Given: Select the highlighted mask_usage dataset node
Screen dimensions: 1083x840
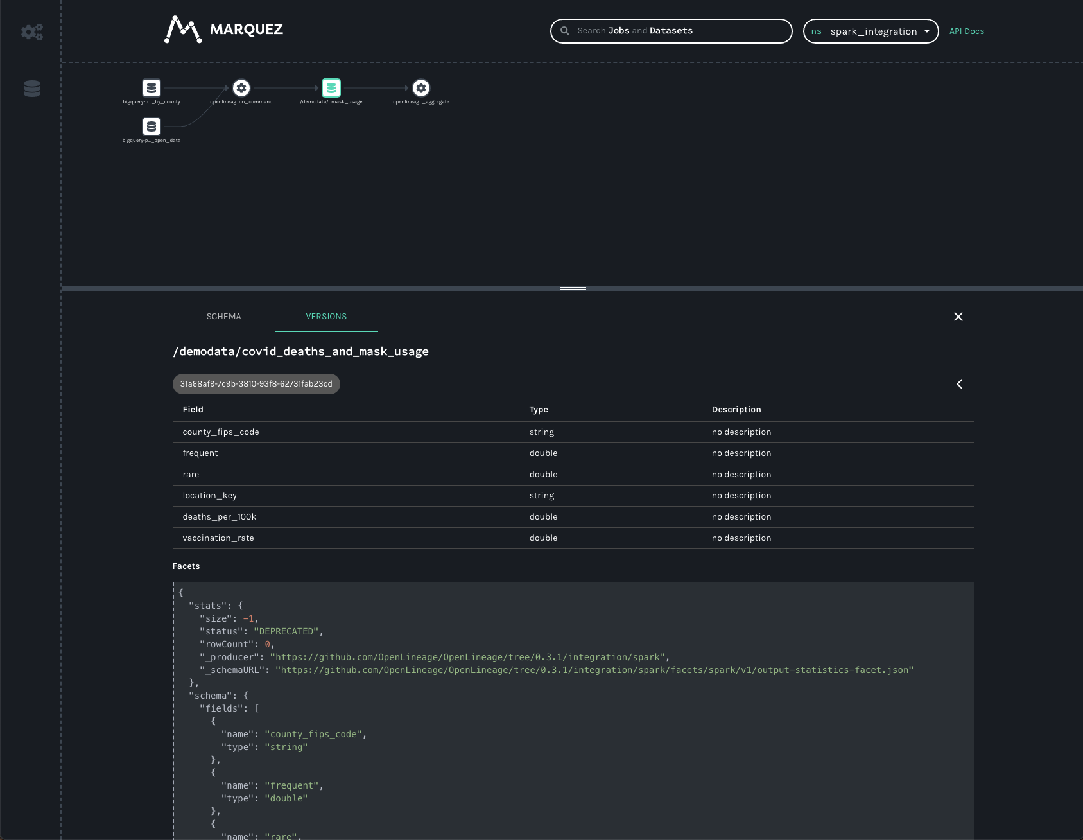Looking at the screenshot, I should pyautogui.click(x=331, y=88).
